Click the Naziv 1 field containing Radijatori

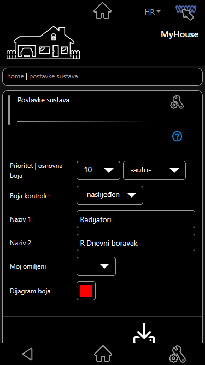[x=136, y=219]
